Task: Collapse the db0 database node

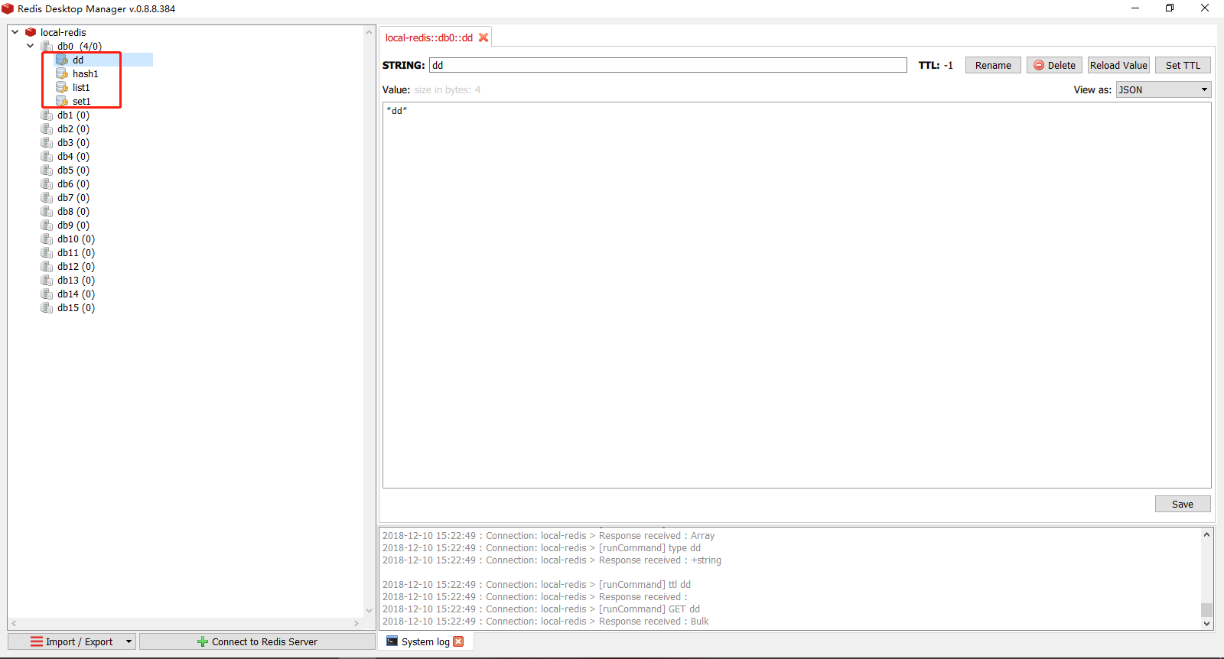Action: [30, 46]
